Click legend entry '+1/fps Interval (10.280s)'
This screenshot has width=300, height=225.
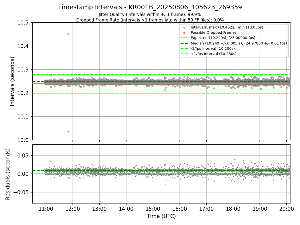[x=213, y=54]
